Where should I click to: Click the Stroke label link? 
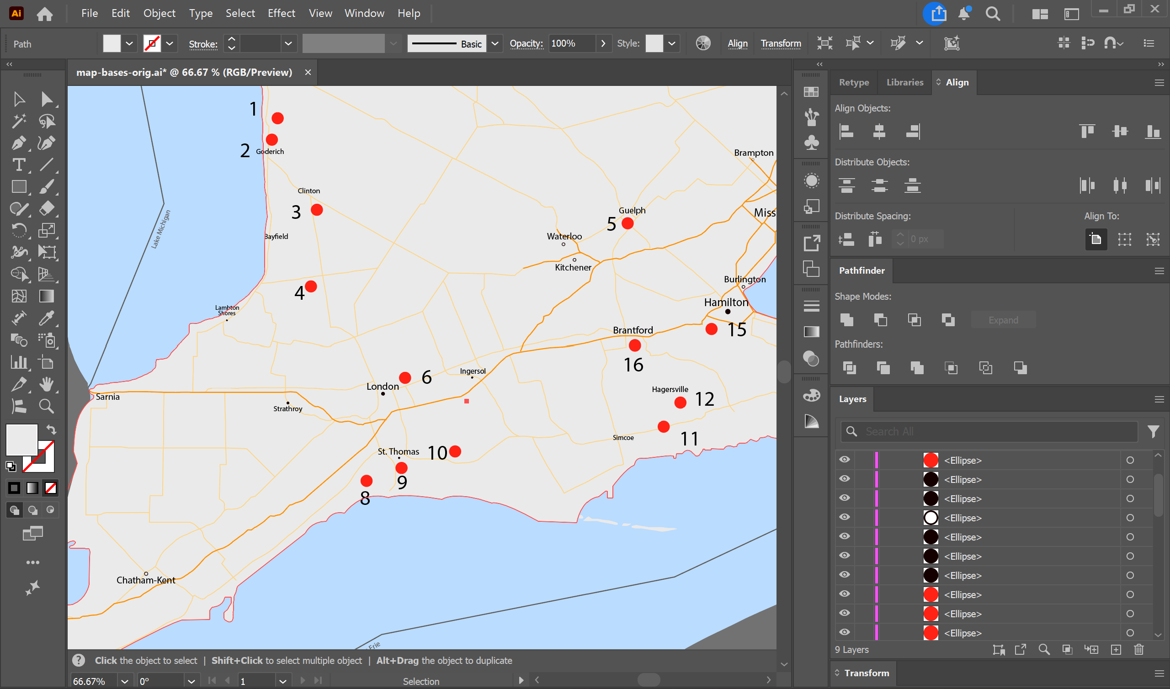click(203, 44)
